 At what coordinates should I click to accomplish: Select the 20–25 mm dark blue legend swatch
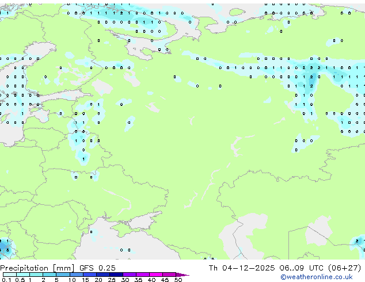[103, 275]
